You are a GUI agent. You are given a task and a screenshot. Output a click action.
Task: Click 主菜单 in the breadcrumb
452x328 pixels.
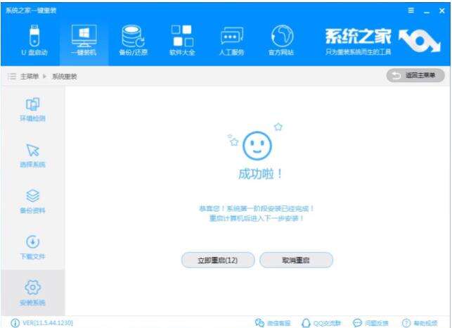(30, 77)
